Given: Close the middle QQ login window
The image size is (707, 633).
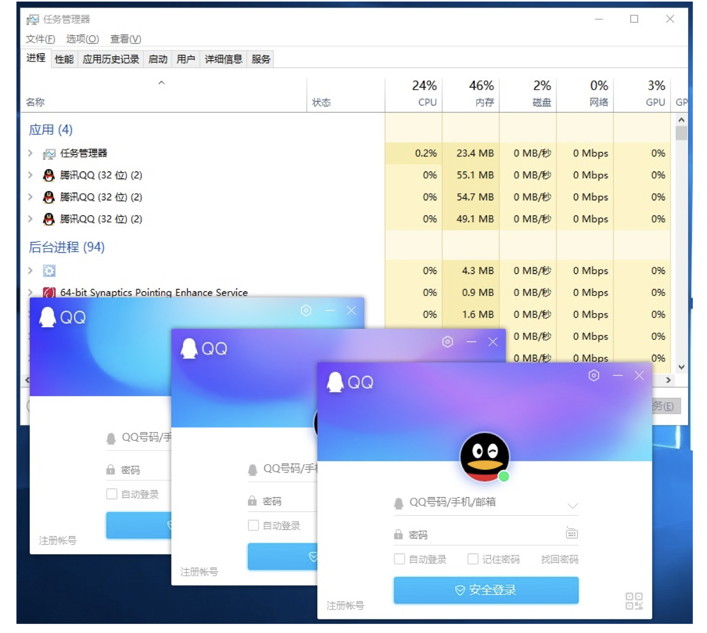Looking at the screenshot, I should coord(493,342).
